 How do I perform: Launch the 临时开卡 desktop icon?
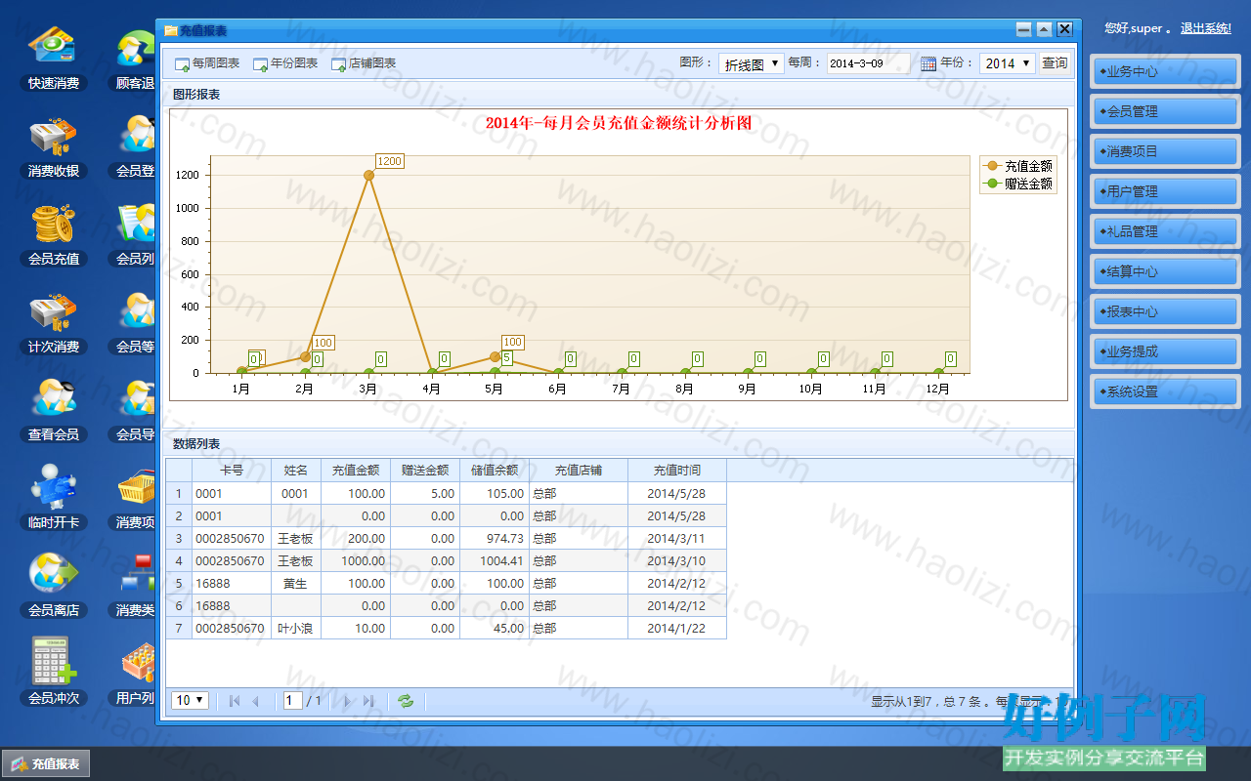coord(53,499)
